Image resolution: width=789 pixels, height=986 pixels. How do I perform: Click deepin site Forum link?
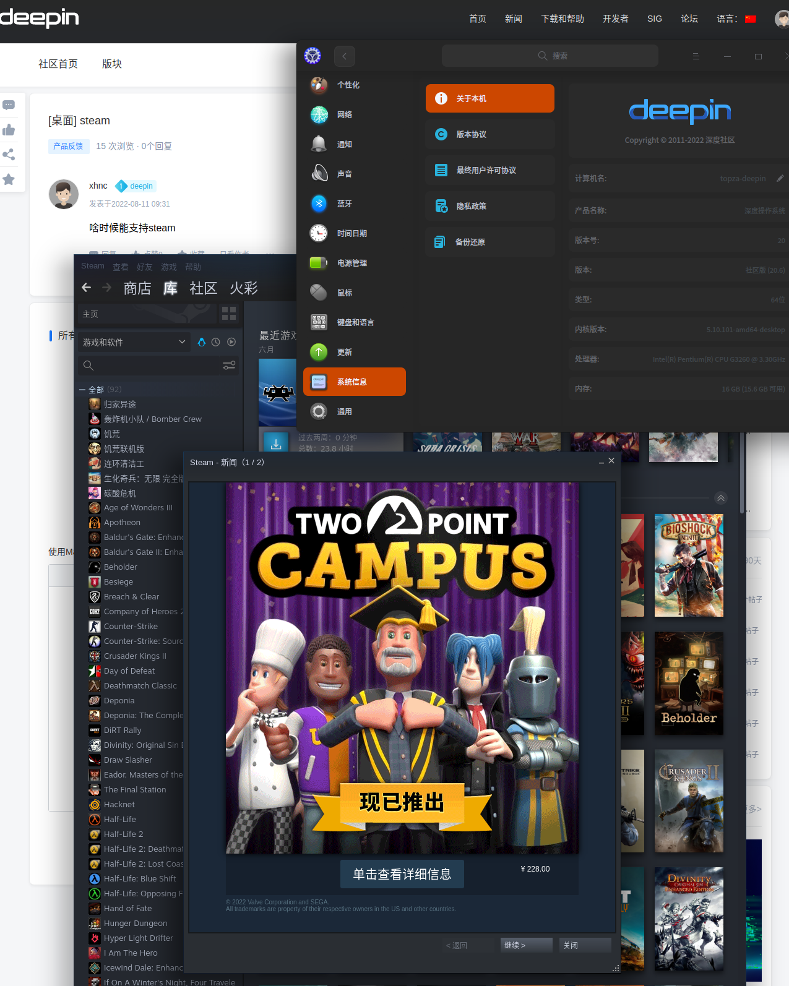click(689, 19)
